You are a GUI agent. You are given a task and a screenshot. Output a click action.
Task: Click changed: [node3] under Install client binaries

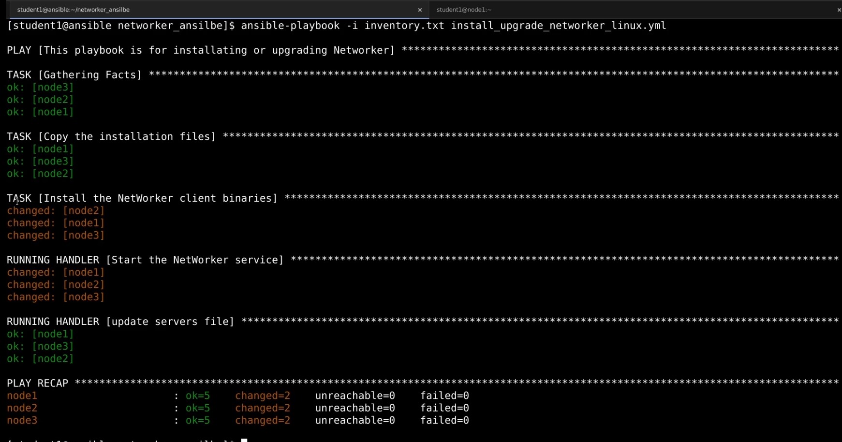[56, 236]
